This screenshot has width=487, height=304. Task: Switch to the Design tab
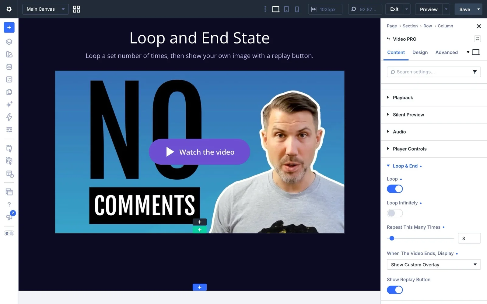tap(420, 52)
